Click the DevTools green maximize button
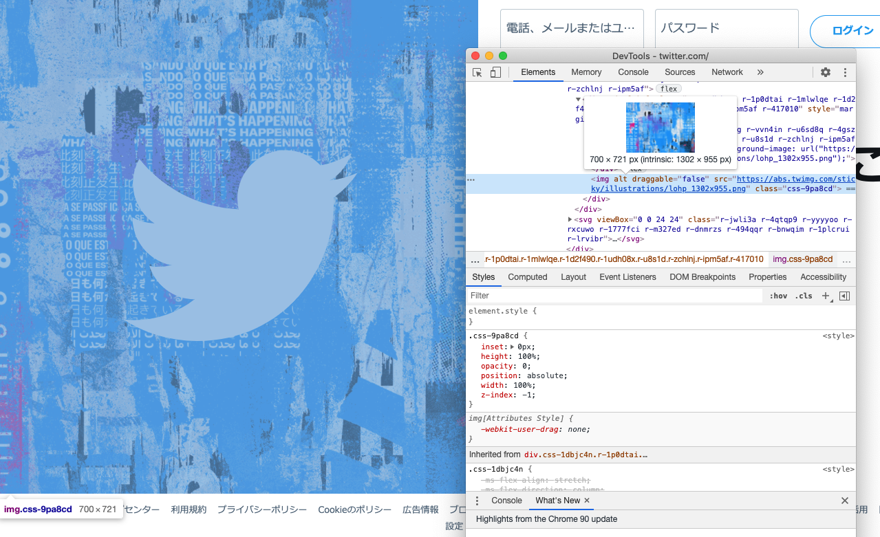This screenshot has width=880, height=537. tap(503, 56)
